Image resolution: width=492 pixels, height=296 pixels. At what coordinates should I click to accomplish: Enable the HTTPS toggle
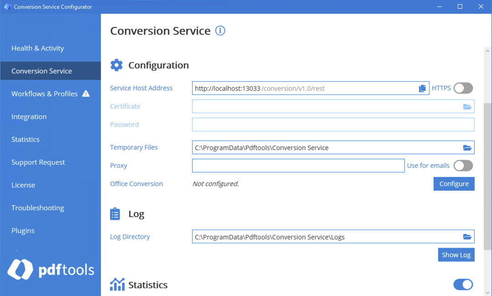click(463, 88)
